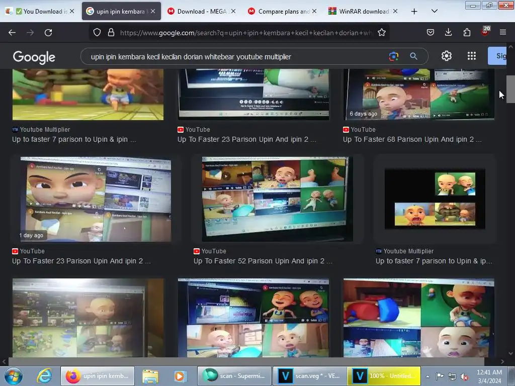515x386 pixels.
Task: Open the 1 day ago Faster 23 Parison link
Action: [81, 261]
